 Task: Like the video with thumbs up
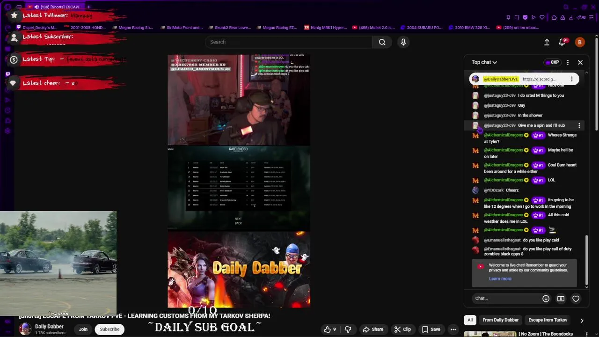point(328,330)
